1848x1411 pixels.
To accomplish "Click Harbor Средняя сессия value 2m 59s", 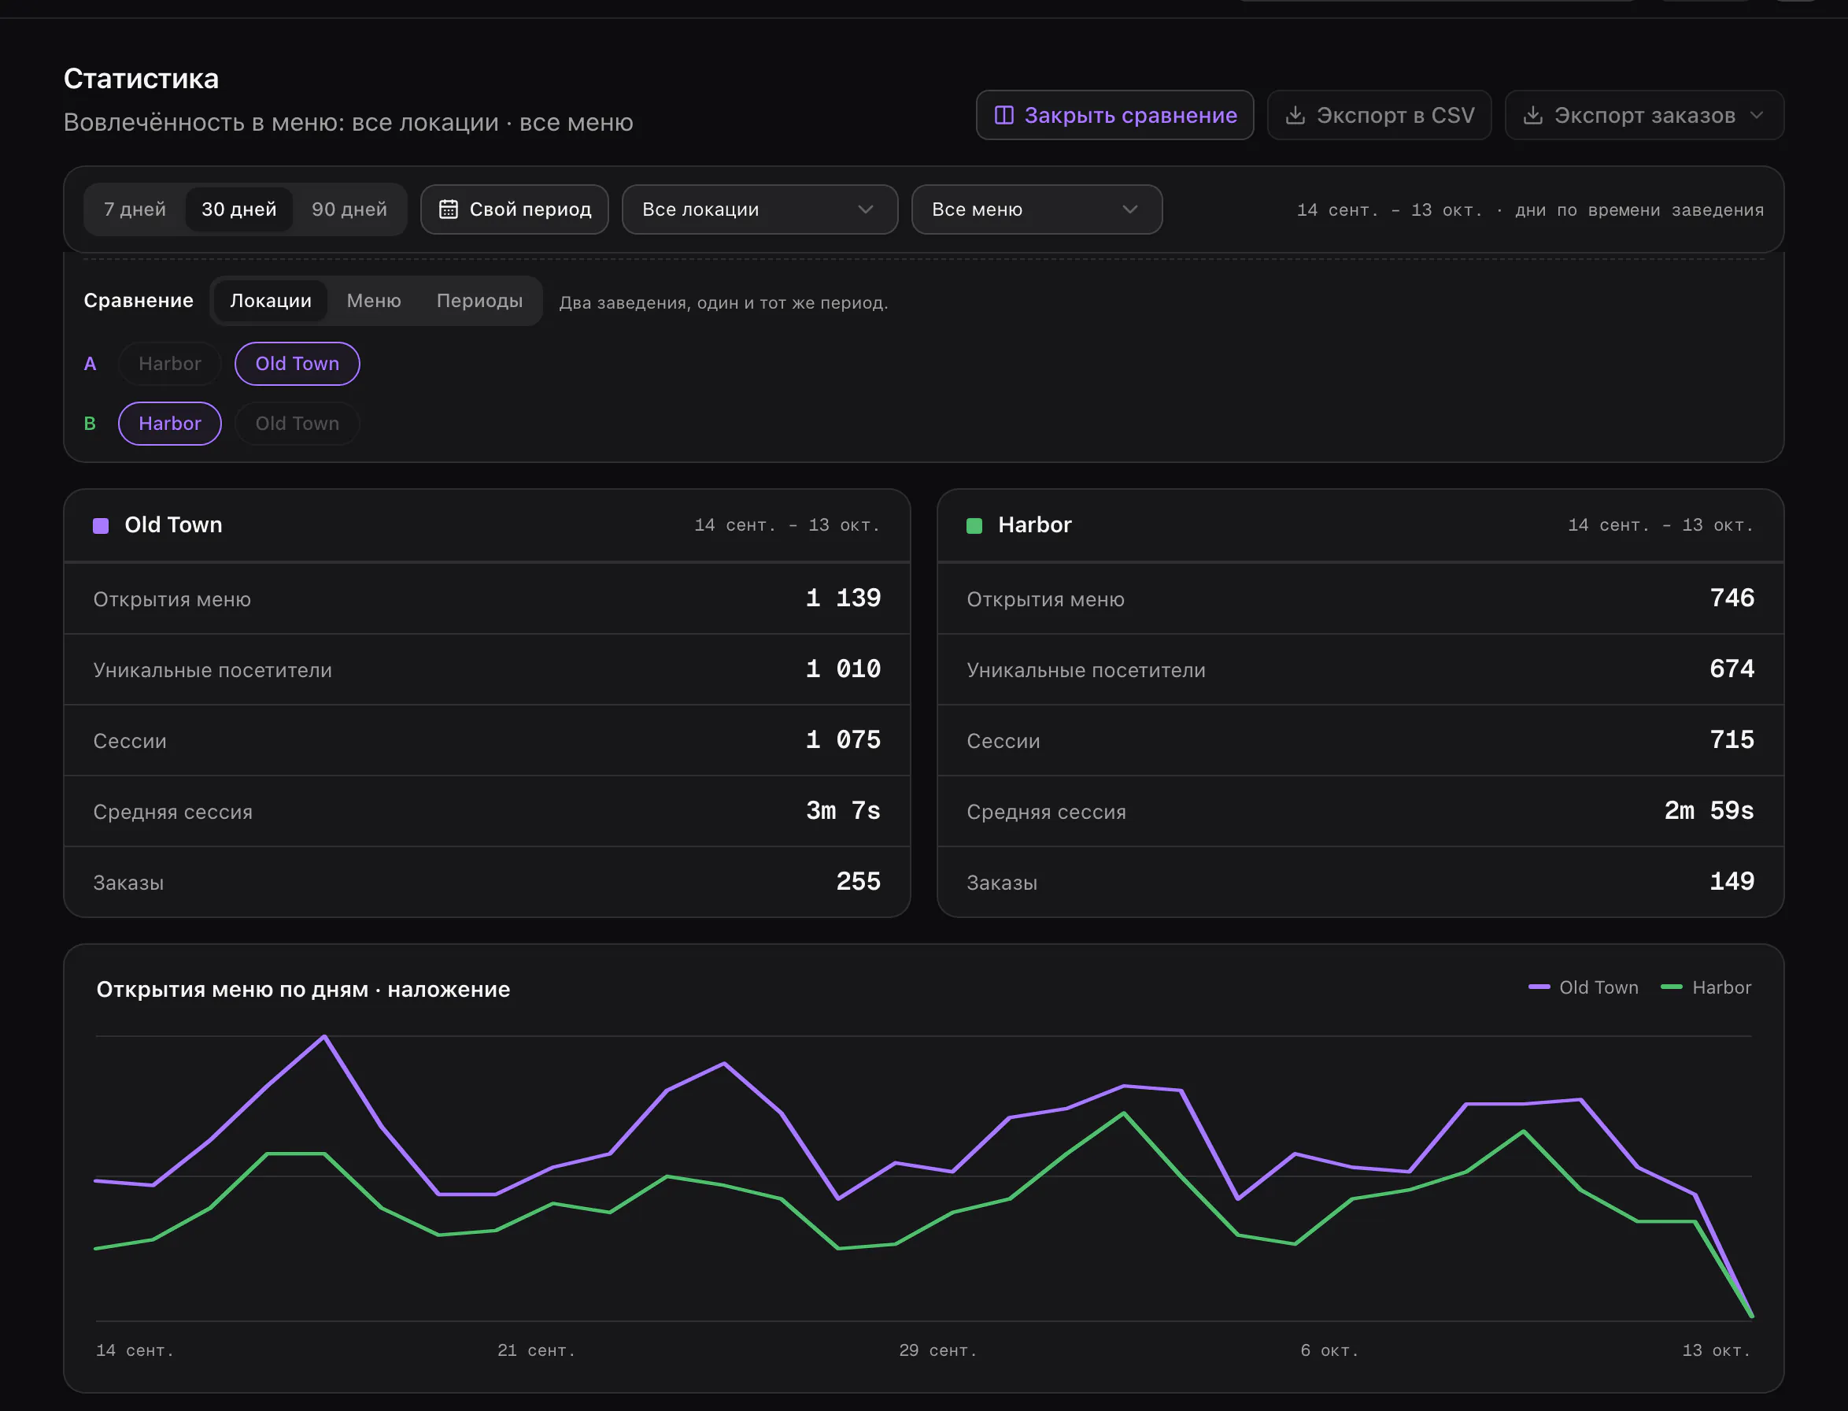I will coord(1709,810).
